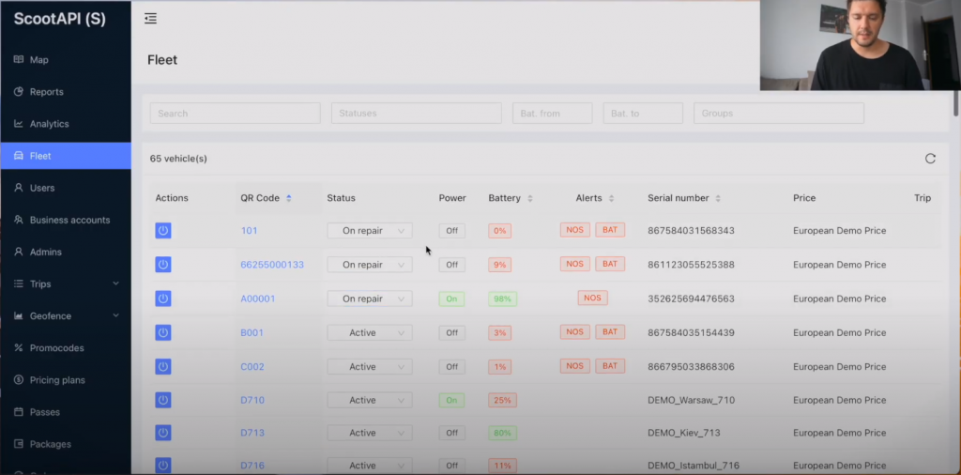
Task: Click the power action icon for vehicle D710
Action: point(163,400)
